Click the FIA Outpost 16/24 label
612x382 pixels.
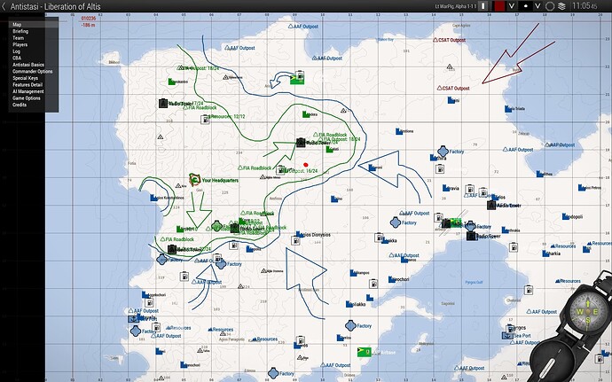301,171
